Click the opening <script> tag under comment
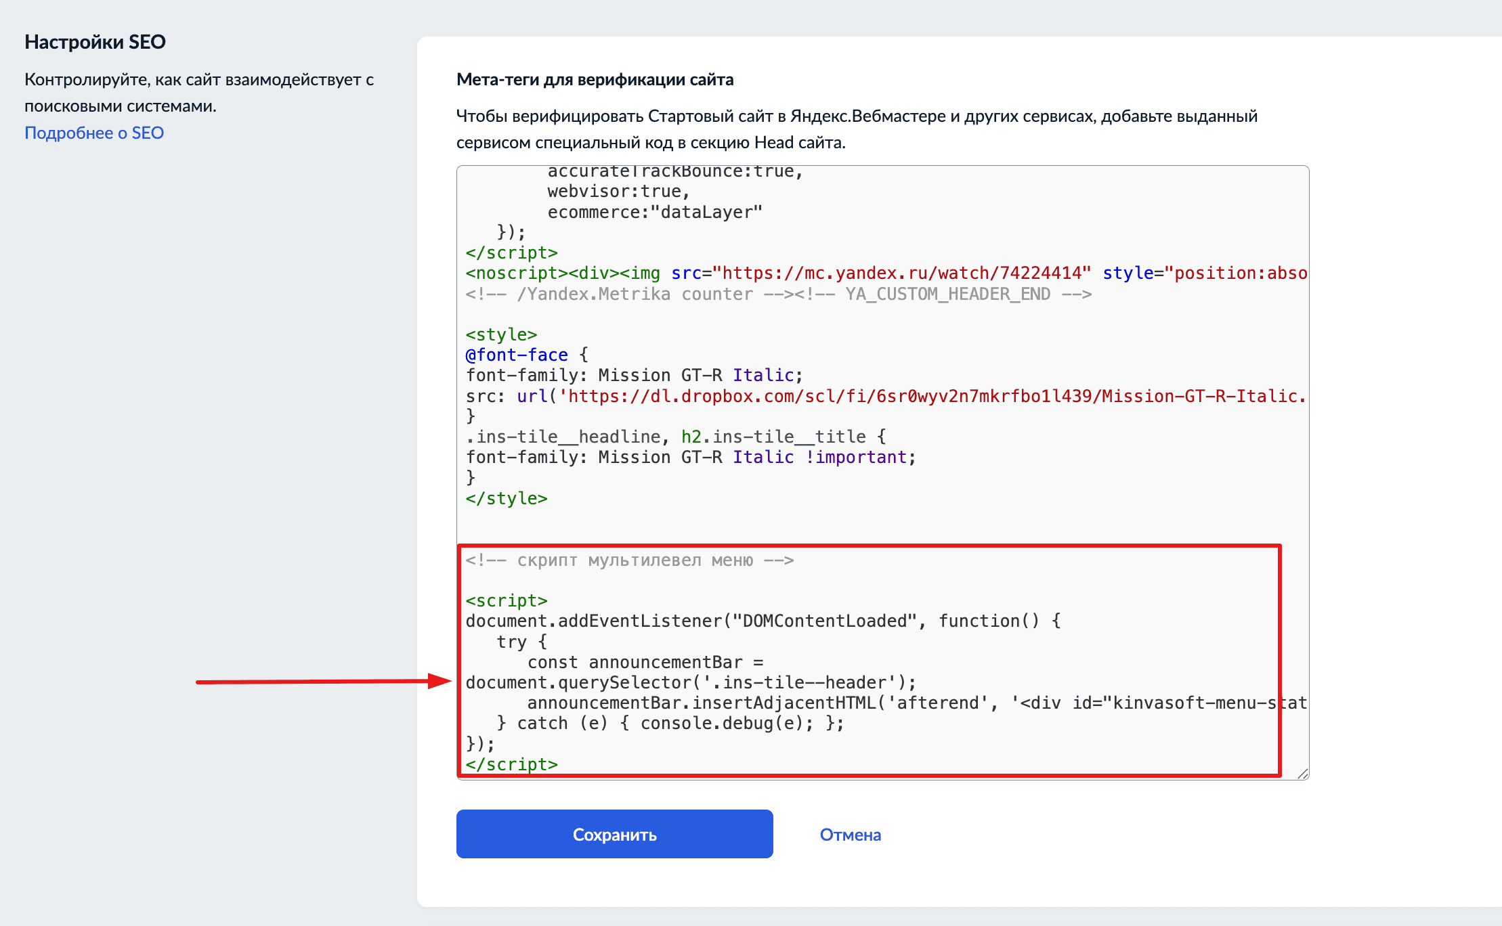The height and width of the screenshot is (926, 1502). coord(507,600)
